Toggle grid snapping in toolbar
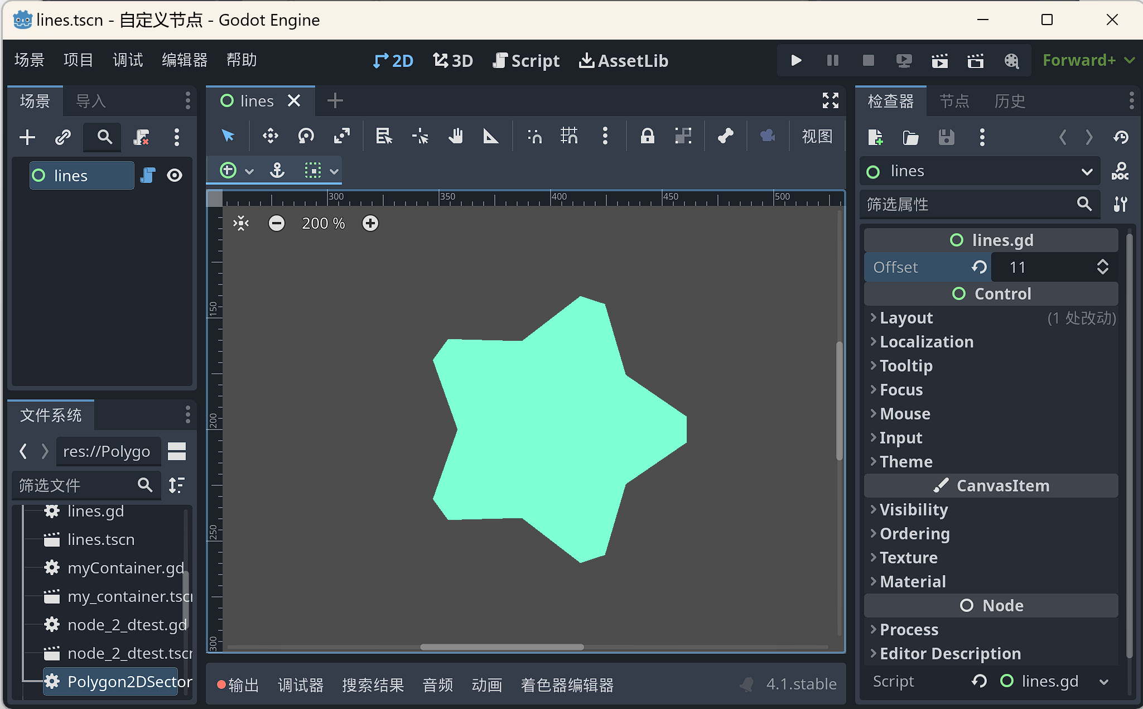This screenshot has height=709, width=1143. (x=569, y=136)
